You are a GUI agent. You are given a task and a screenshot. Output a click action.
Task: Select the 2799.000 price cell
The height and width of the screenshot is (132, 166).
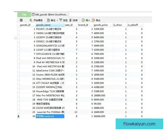[x=103, y=42]
